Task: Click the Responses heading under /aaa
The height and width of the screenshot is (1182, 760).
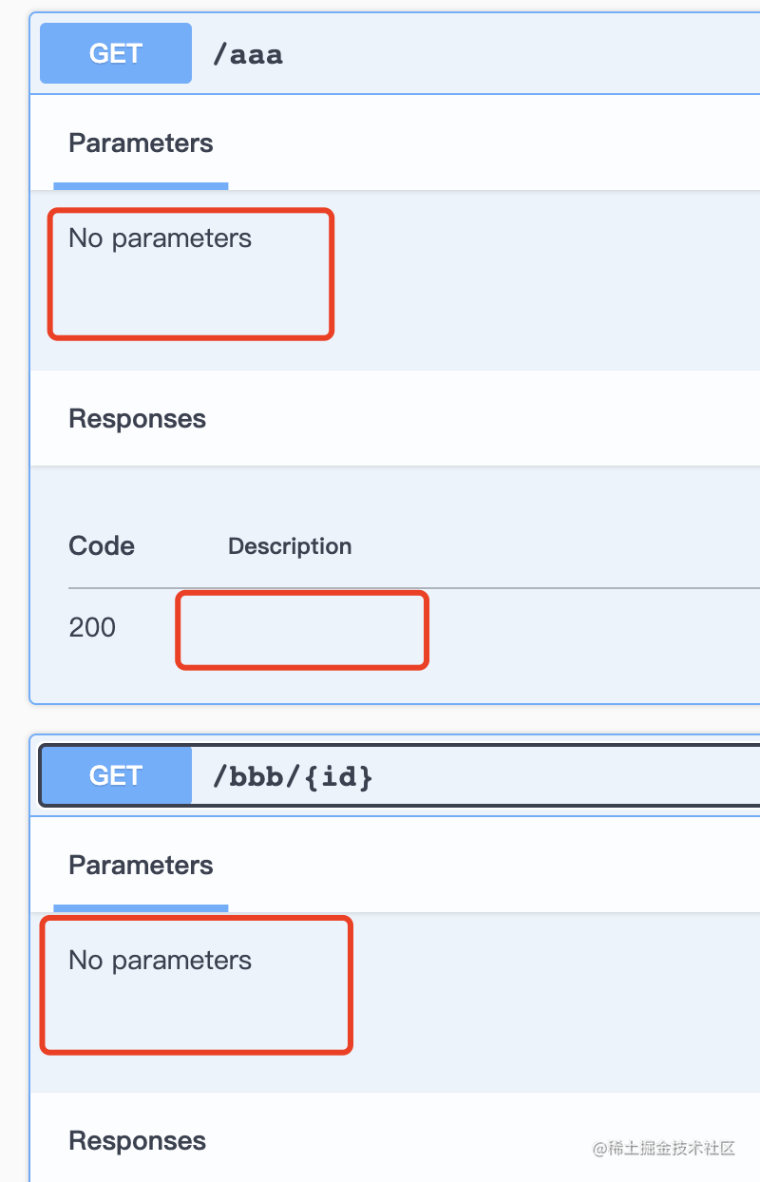Action: [137, 419]
